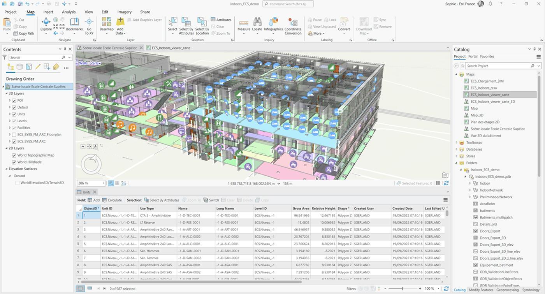Switch to the ECS_Indoors_viewer_carte view tab

coord(171,48)
